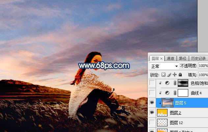The width and height of the screenshot is (208, 132).
Task: Show 图层 12 using its visibility box
Action: [x=152, y=122]
